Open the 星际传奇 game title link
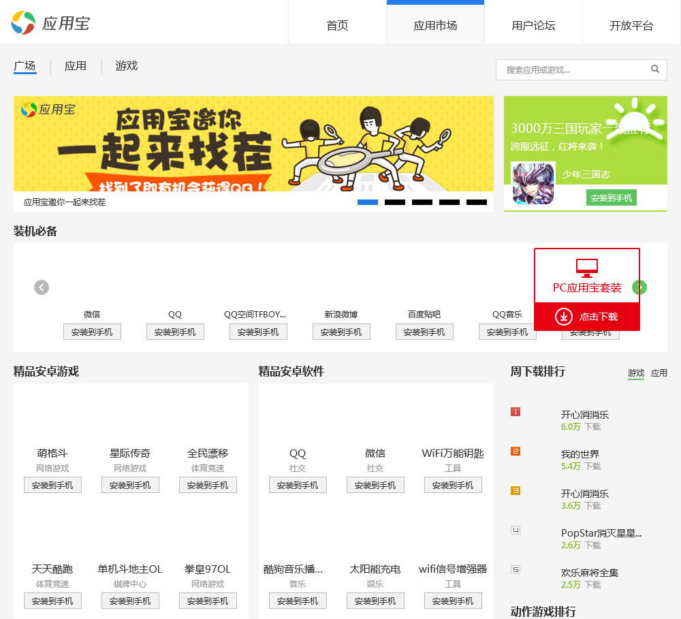The image size is (681, 619). pyautogui.click(x=130, y=454)
